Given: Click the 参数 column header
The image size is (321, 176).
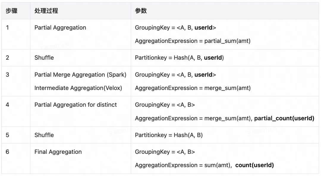Looking at the screenshot, I should tap(141, 11).
